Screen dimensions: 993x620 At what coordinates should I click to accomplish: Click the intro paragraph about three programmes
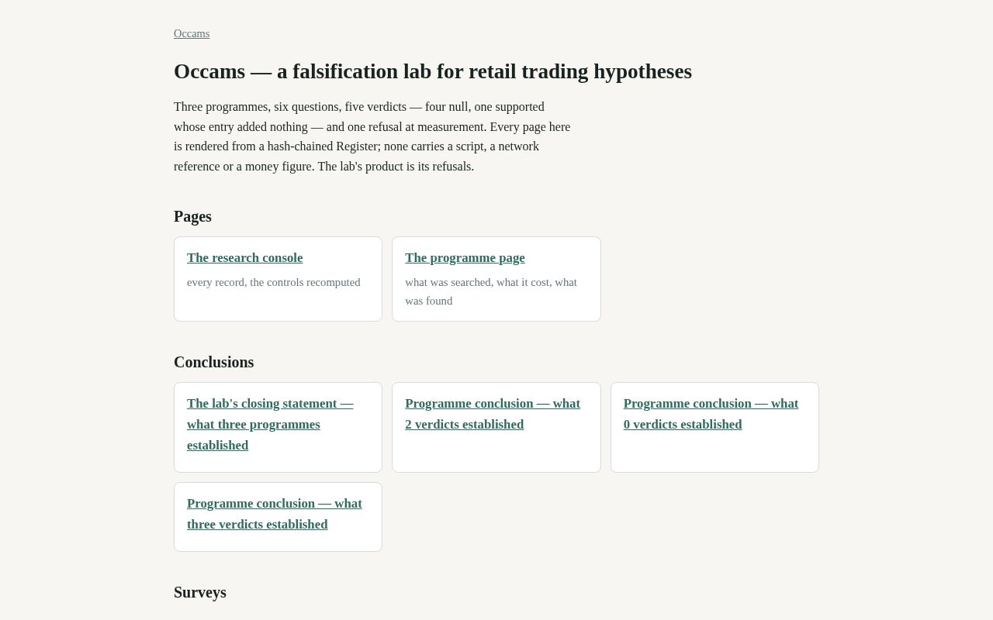click(x=372, y=136)
